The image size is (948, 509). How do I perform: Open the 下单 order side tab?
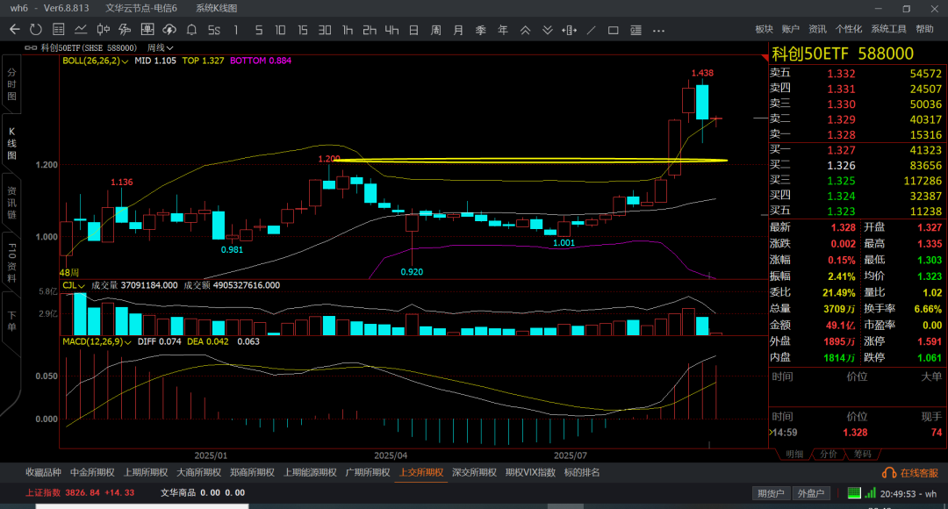11,321
